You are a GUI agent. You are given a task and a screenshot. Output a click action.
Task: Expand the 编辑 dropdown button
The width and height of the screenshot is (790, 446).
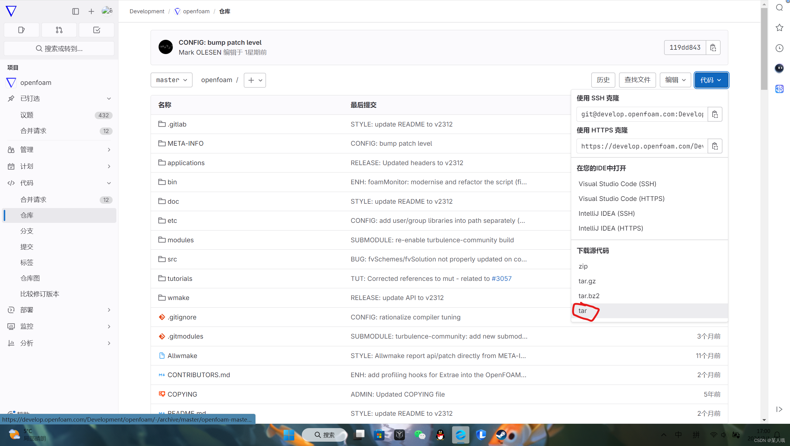click(x=675, y=80)
